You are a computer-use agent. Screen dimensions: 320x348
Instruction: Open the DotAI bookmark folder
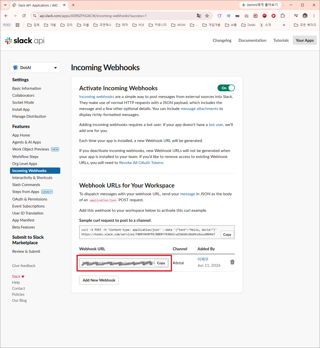tap(248, 25)
